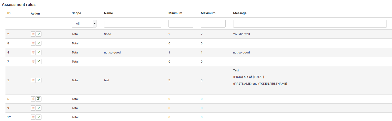Edit the 'test' rule with ID 5
This screenshot has width=392, height=121.
point(39,80)
